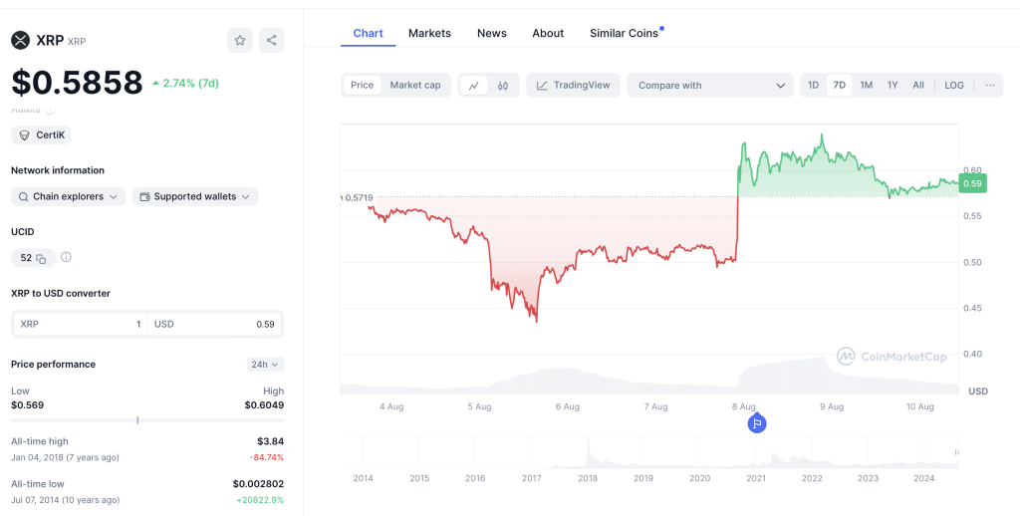Click the Jul 07, 2014 date text
The width and height of the screenshot is (1020, 516).
65,500
